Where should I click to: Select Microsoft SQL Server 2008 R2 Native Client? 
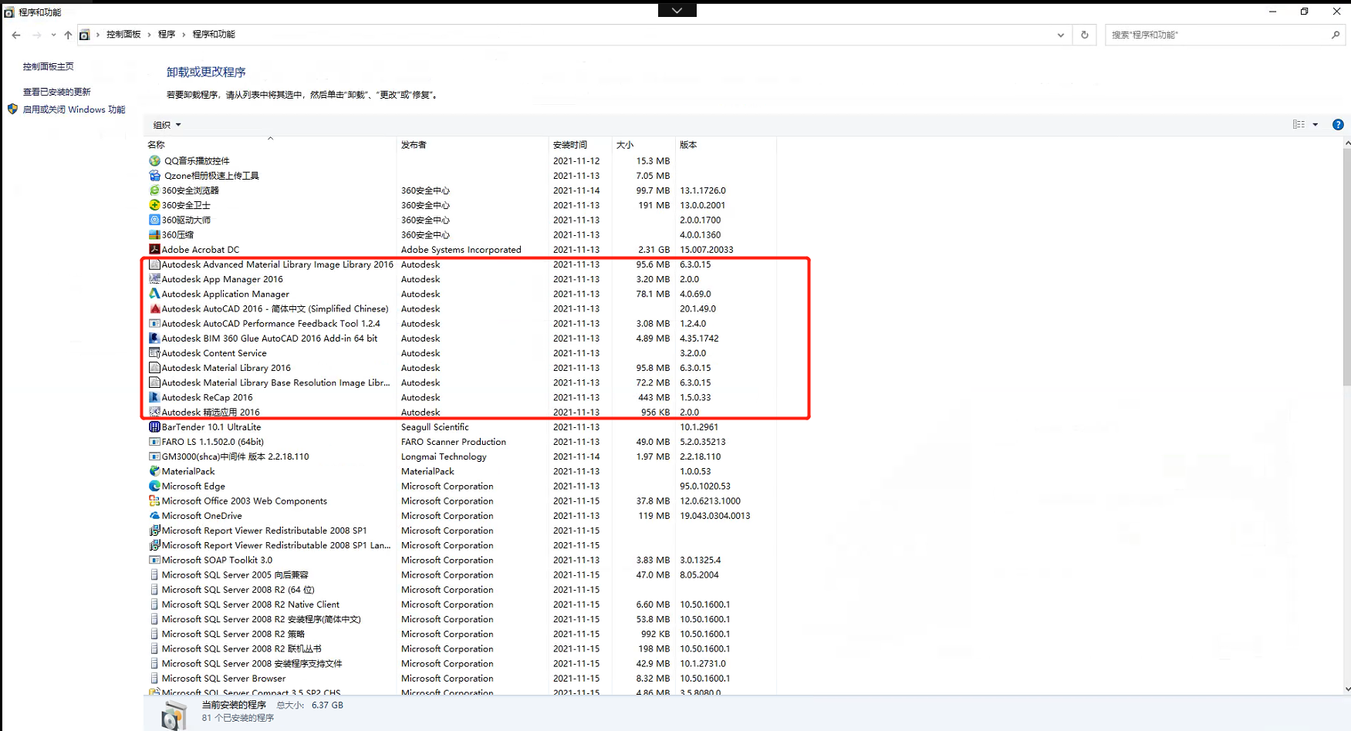coord(461,605)
